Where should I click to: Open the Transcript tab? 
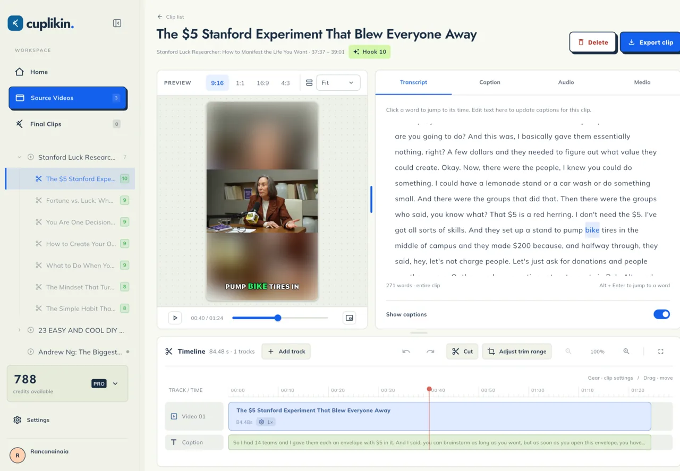pyautogui.click(x=413, y=82)
